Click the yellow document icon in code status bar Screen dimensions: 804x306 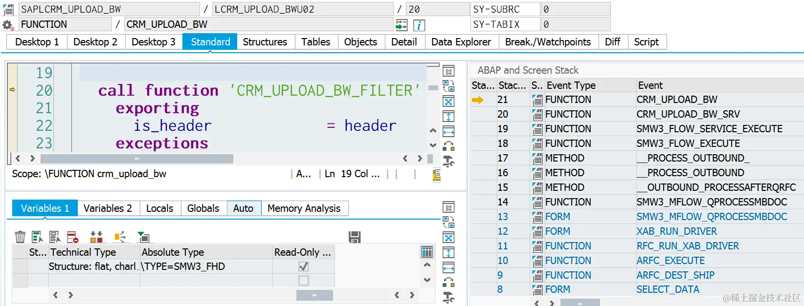tap(437, 175)
